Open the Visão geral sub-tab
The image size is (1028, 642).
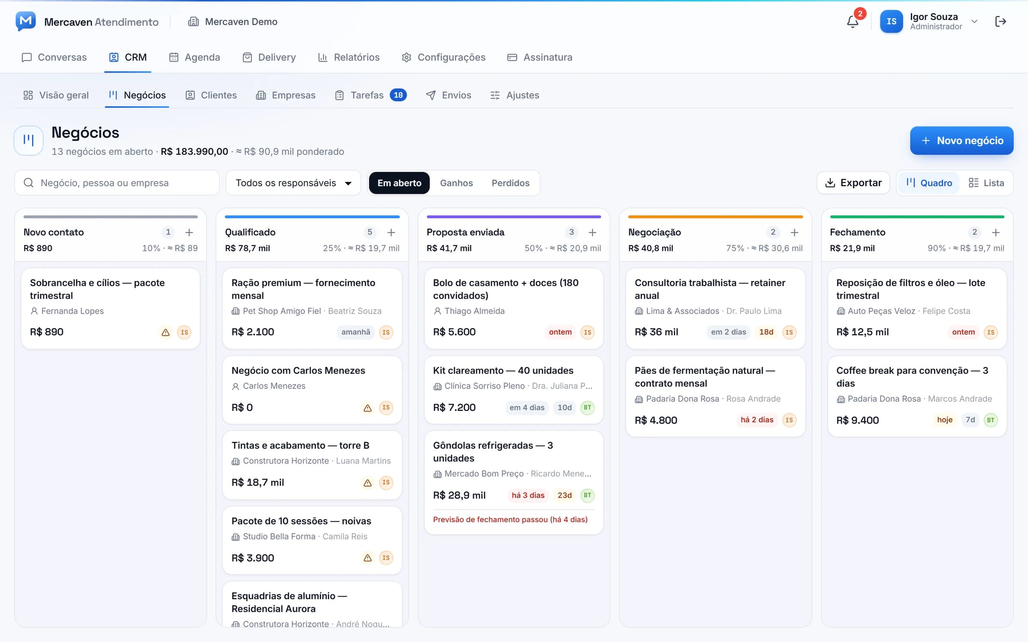(x=56, y=95)
